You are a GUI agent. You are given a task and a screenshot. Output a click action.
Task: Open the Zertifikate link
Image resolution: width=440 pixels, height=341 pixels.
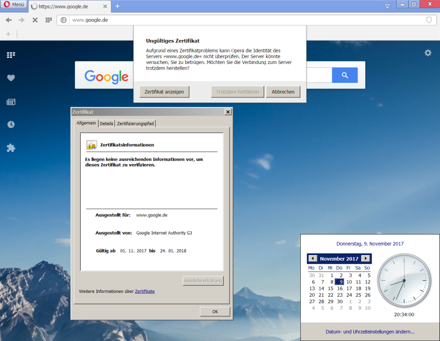[145, 291]
